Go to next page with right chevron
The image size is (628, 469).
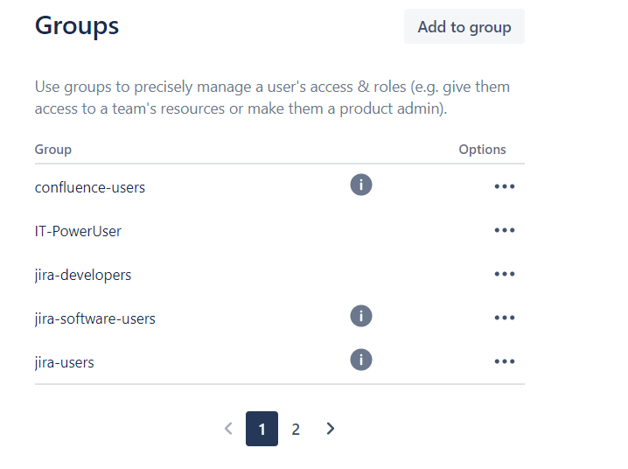click(330, 429)
